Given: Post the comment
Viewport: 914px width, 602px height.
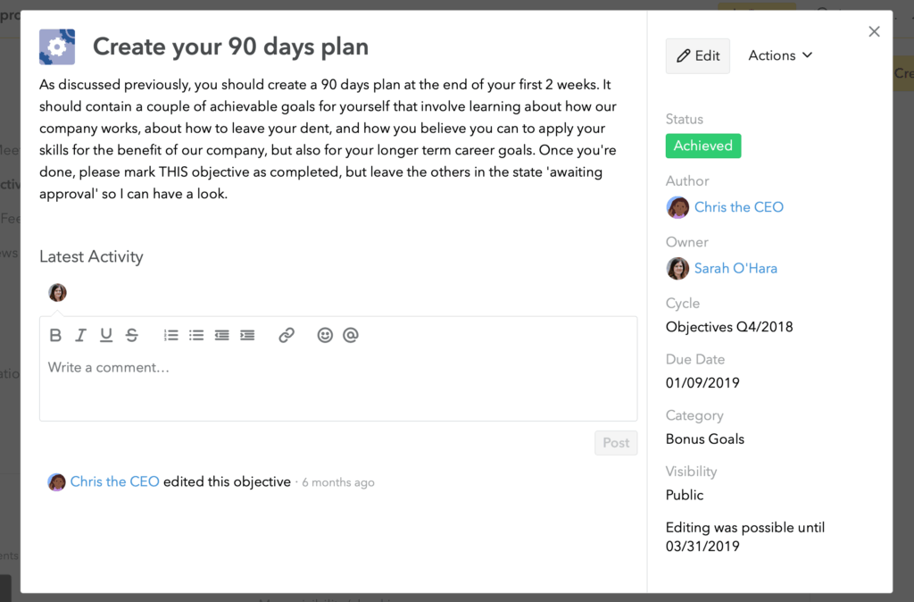Looking at the screenshot, I should [616, 443].
